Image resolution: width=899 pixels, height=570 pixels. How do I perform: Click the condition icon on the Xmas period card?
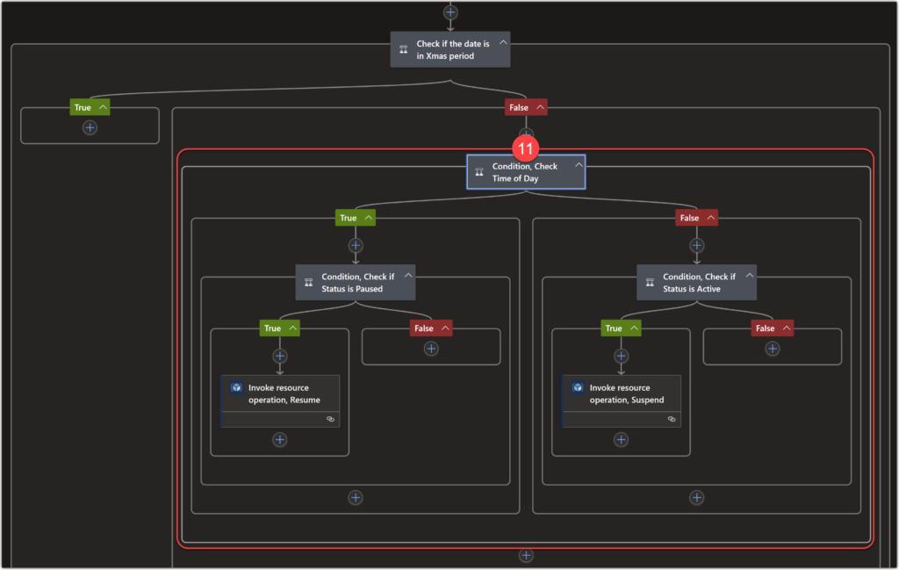tap(405, 49)
